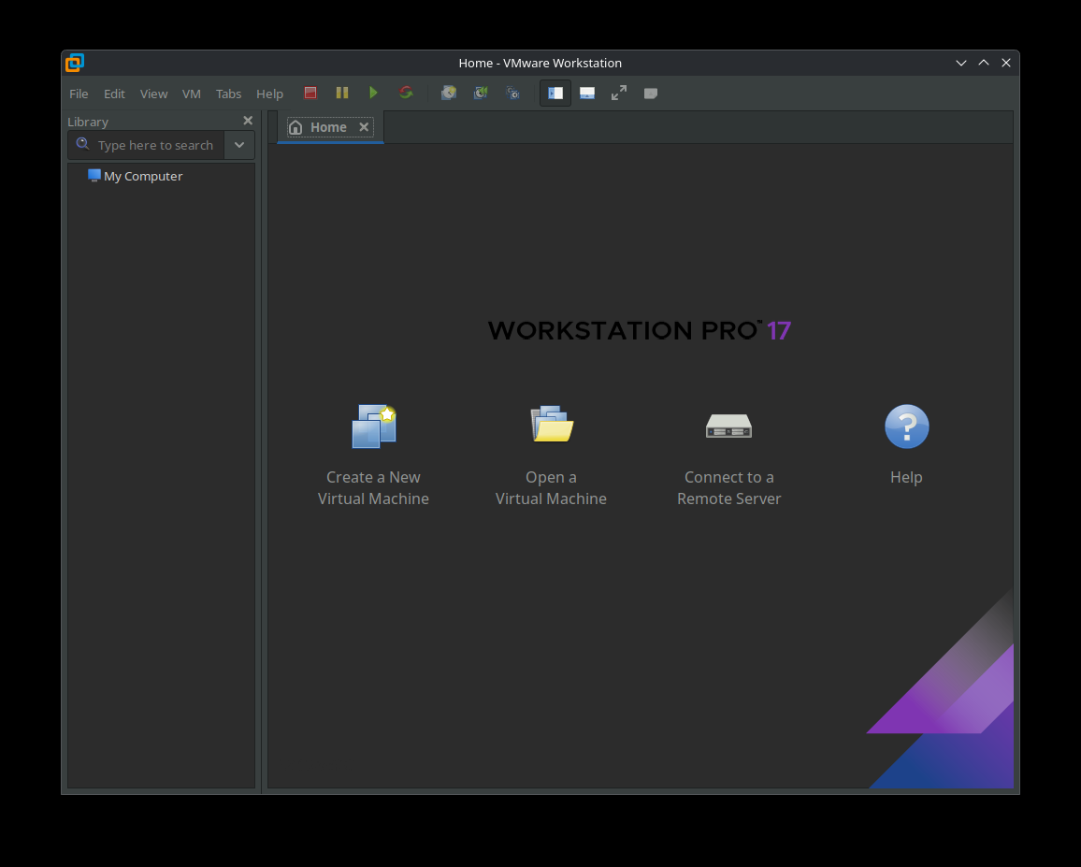
Task: Click the VMware Workstation title bar icon
Action: (75, 63)
